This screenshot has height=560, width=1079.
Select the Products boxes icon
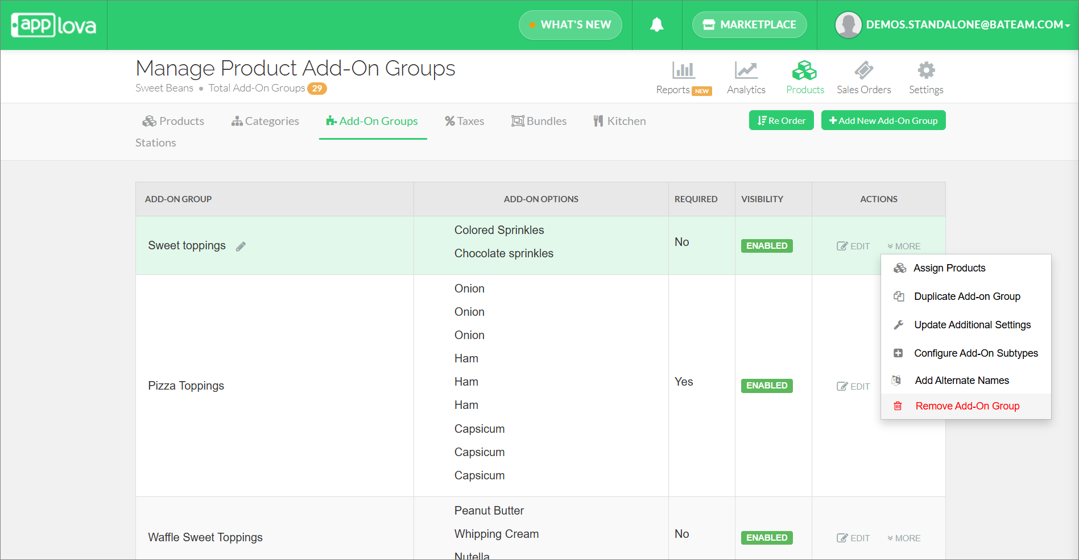click(804, 70)
